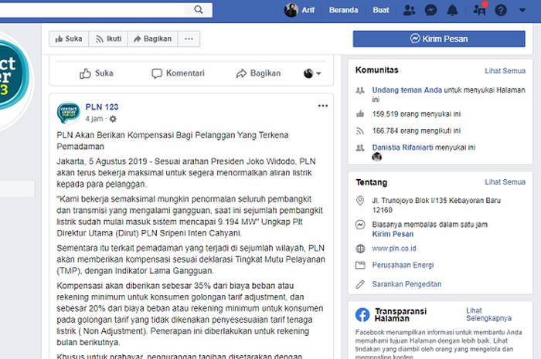The image size is (541, 359).
Task: Share the post via Bagikan arrow
Action: (258, 73)
